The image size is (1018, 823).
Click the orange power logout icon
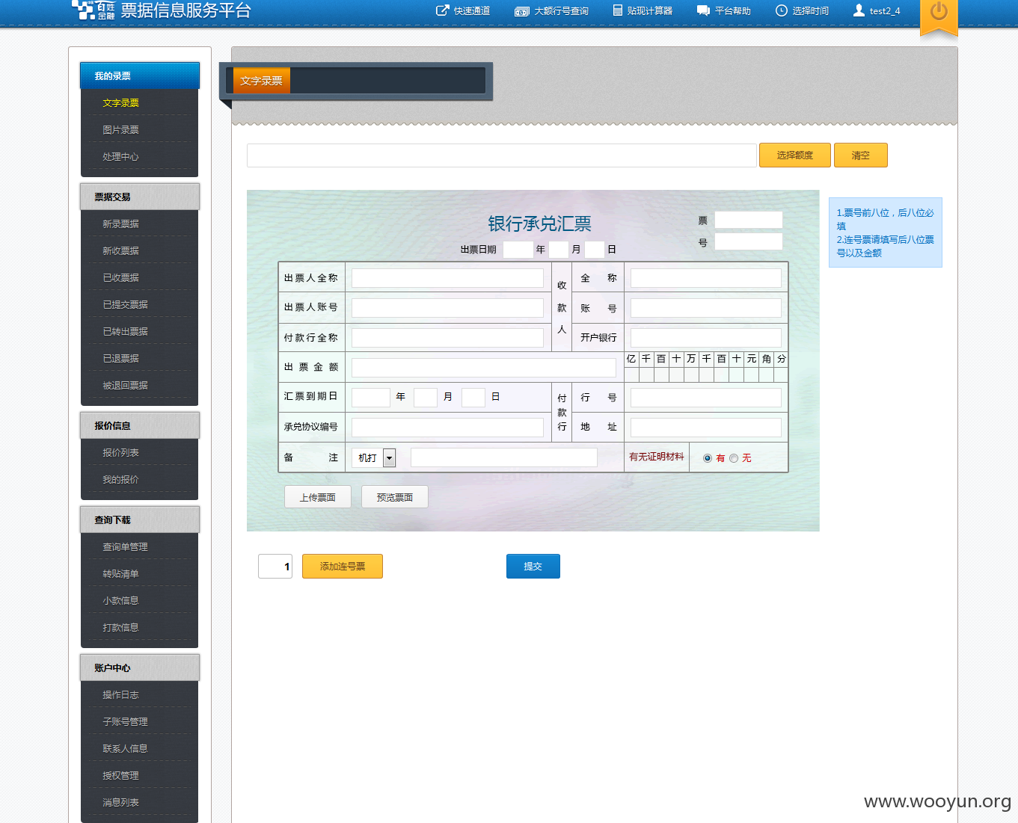point(939,12)
